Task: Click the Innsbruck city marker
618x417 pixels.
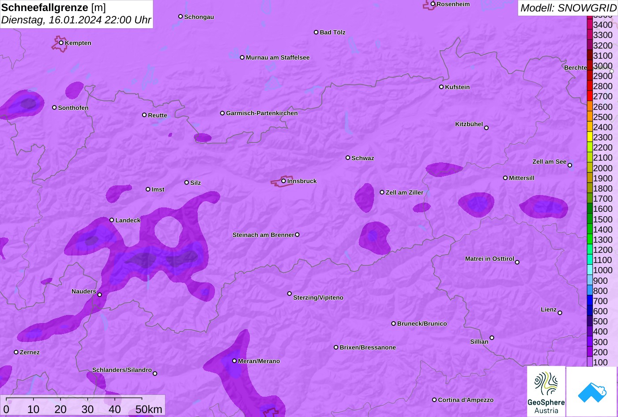Action: coord(283,181)
